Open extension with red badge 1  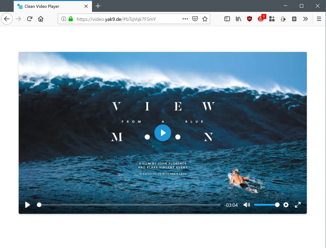click(x=261, y=18)
